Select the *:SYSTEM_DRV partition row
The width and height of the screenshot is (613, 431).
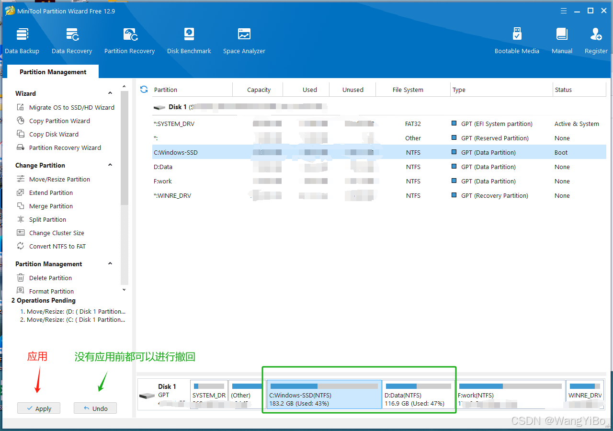379,124
